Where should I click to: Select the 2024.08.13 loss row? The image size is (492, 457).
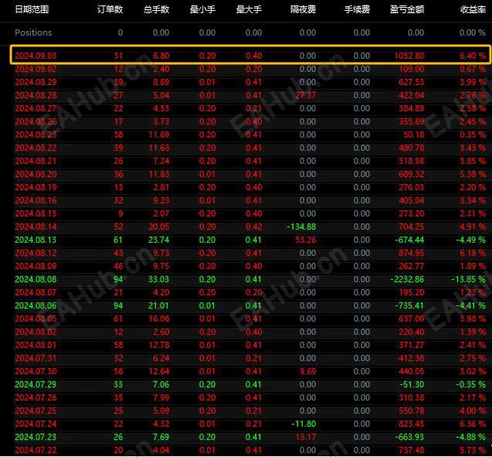point(250,240)
